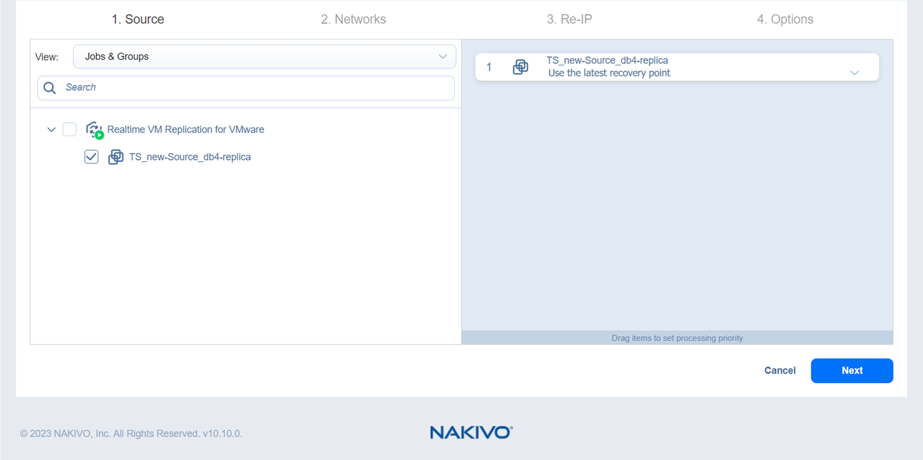Uncheck TS_new-Source_db4-replica
Viewport: 923px width, 460px height.
tap(91, 157)
